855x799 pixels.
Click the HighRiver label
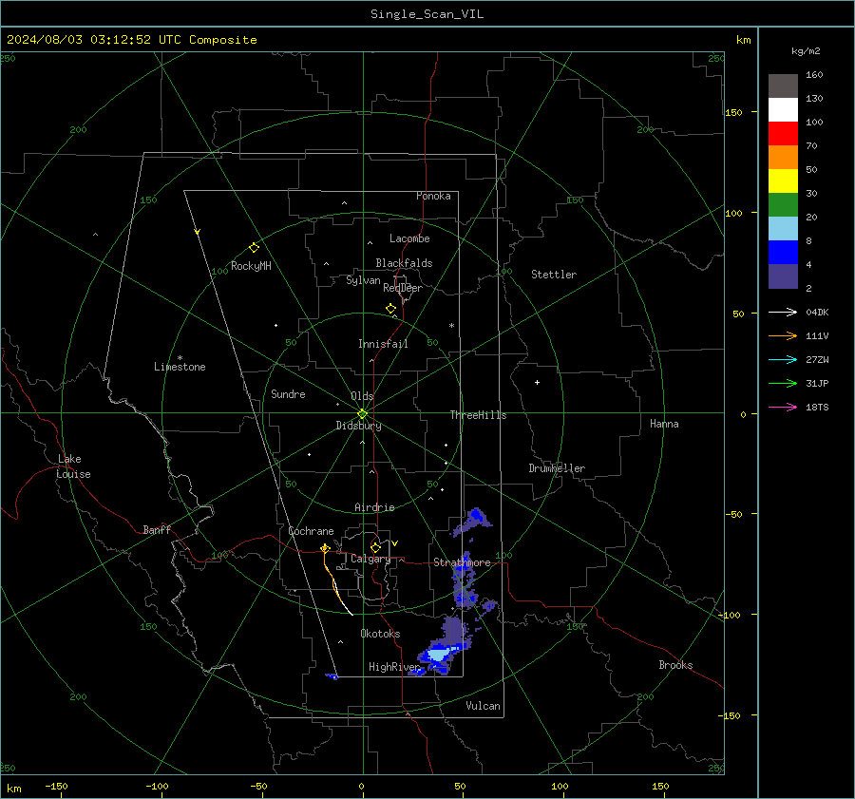pyautogui.click(x=395, y=667)
